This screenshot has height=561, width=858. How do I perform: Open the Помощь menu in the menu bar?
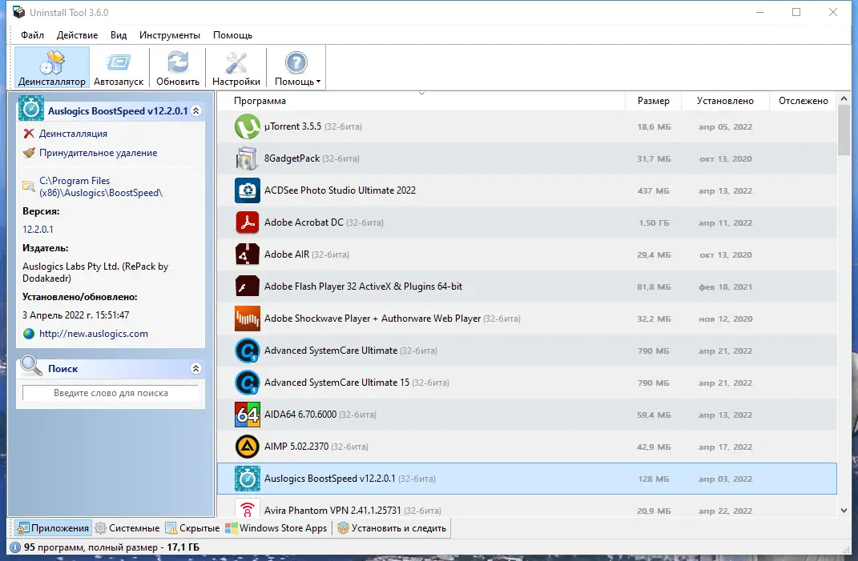pyautogui.click(x=232, y=35)
